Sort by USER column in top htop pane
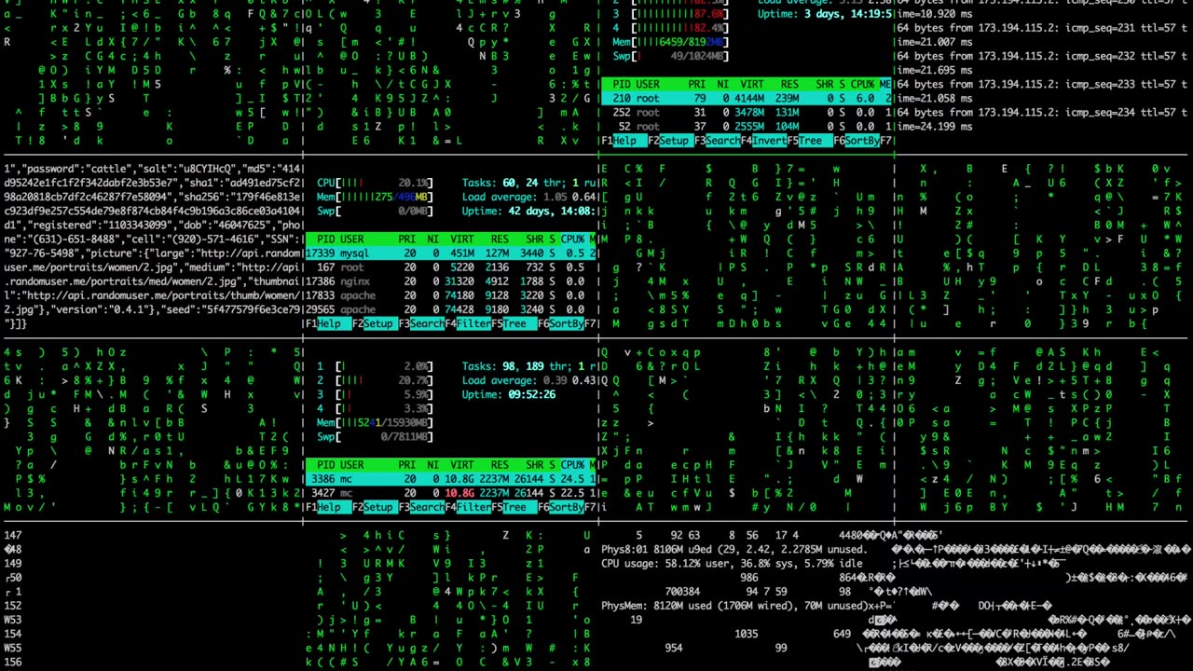Image resolution: width=1193 pixels, height=671 pixels. 647,84
